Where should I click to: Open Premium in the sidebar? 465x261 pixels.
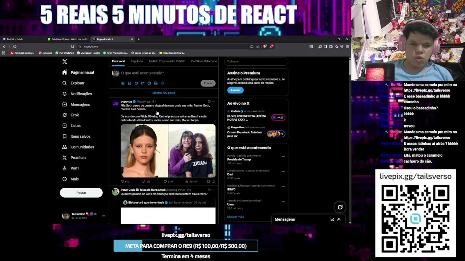click(x=74, y=158)
